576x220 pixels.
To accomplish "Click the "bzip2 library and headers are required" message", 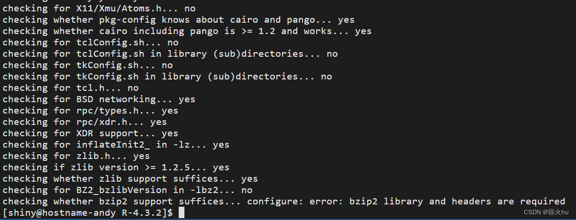I will click(x=474, y=202).
